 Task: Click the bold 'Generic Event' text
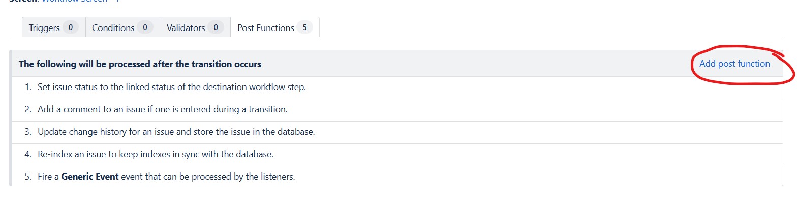[90, 177]
